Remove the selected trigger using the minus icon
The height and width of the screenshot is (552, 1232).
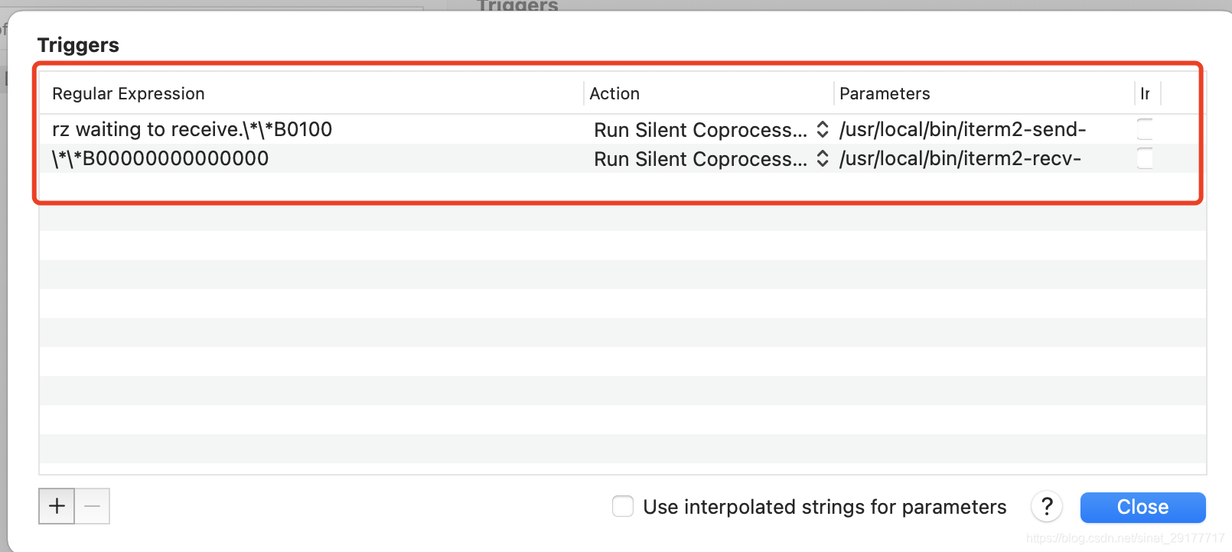coord(92,505)
